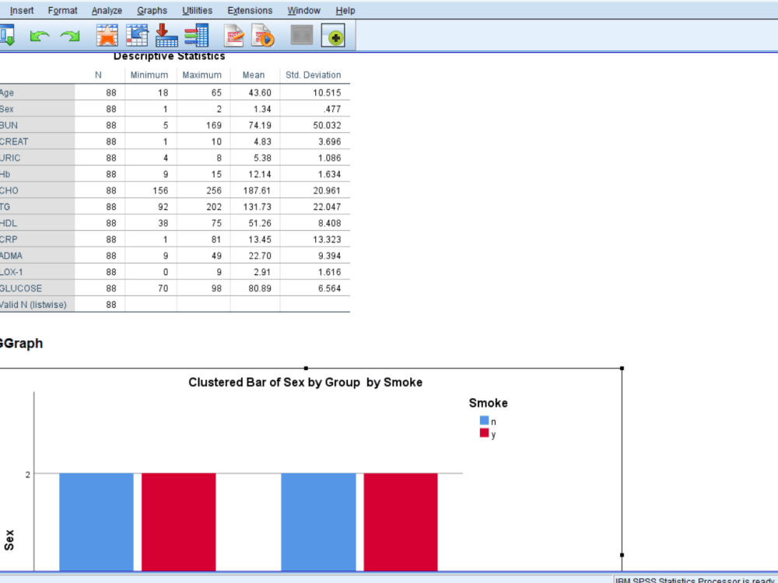Image resolution: width=778 pixels, height=583 pixels.
Task: Click the Run Script document icon
Action: pyautogui.click(x=262, y=35)
